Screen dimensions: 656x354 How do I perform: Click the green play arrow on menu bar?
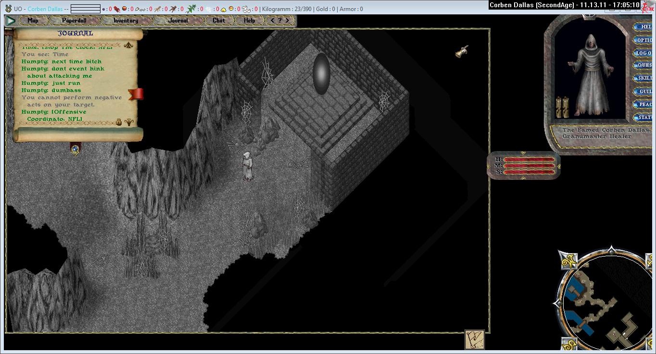pos(10,21)
